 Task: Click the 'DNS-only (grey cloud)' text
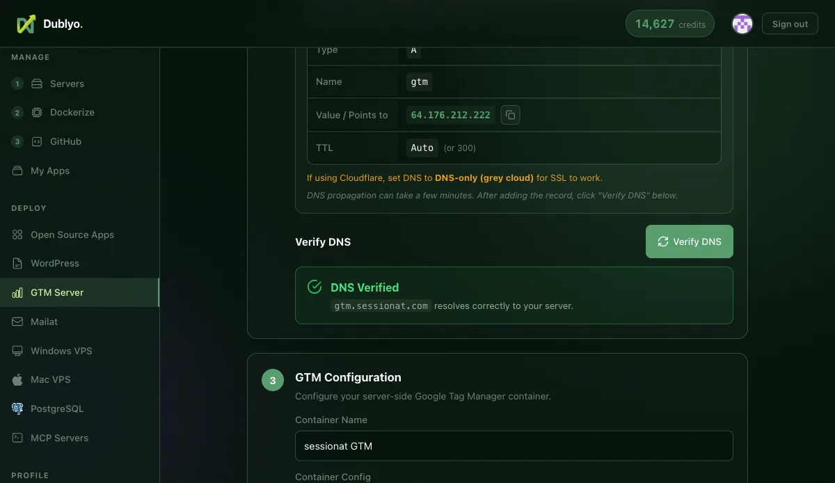click(484, 177)
